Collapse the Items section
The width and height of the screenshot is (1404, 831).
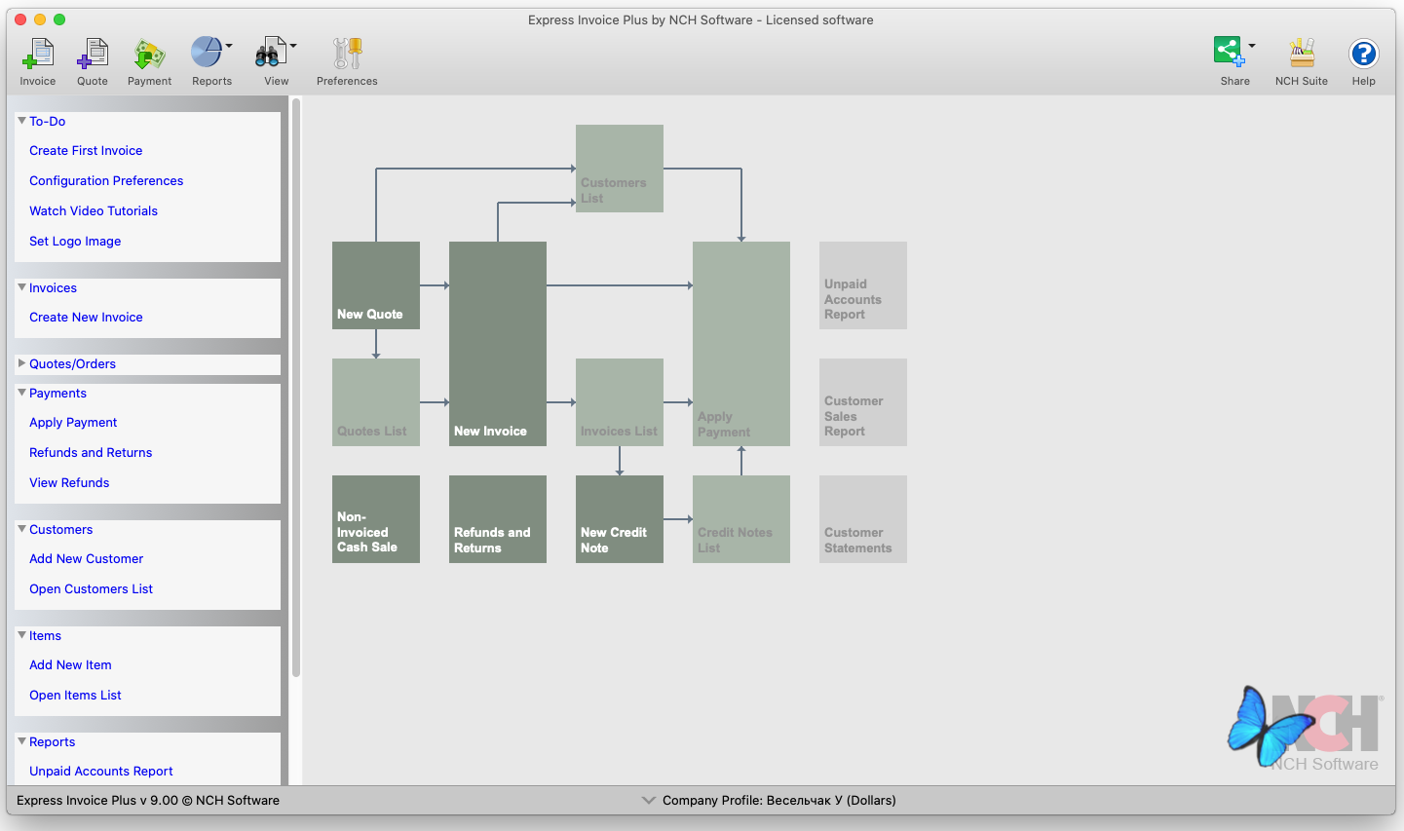(x=21, y=635)
